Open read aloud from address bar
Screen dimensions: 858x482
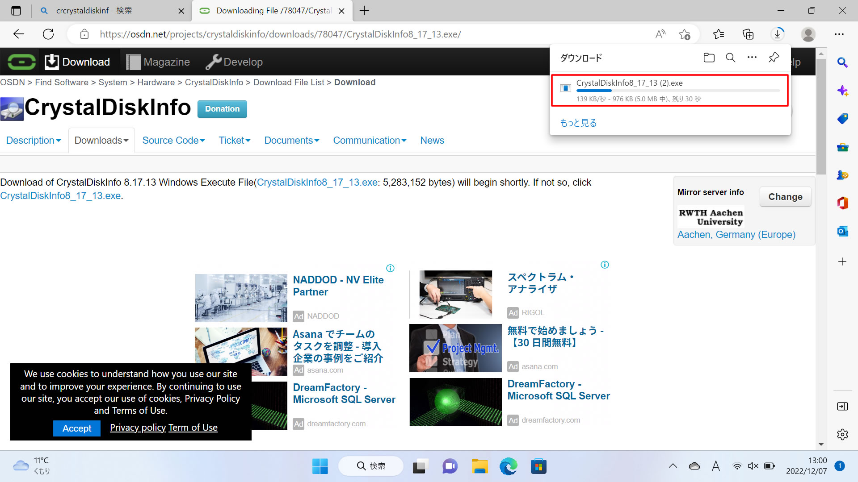click(x=660, y=34)
